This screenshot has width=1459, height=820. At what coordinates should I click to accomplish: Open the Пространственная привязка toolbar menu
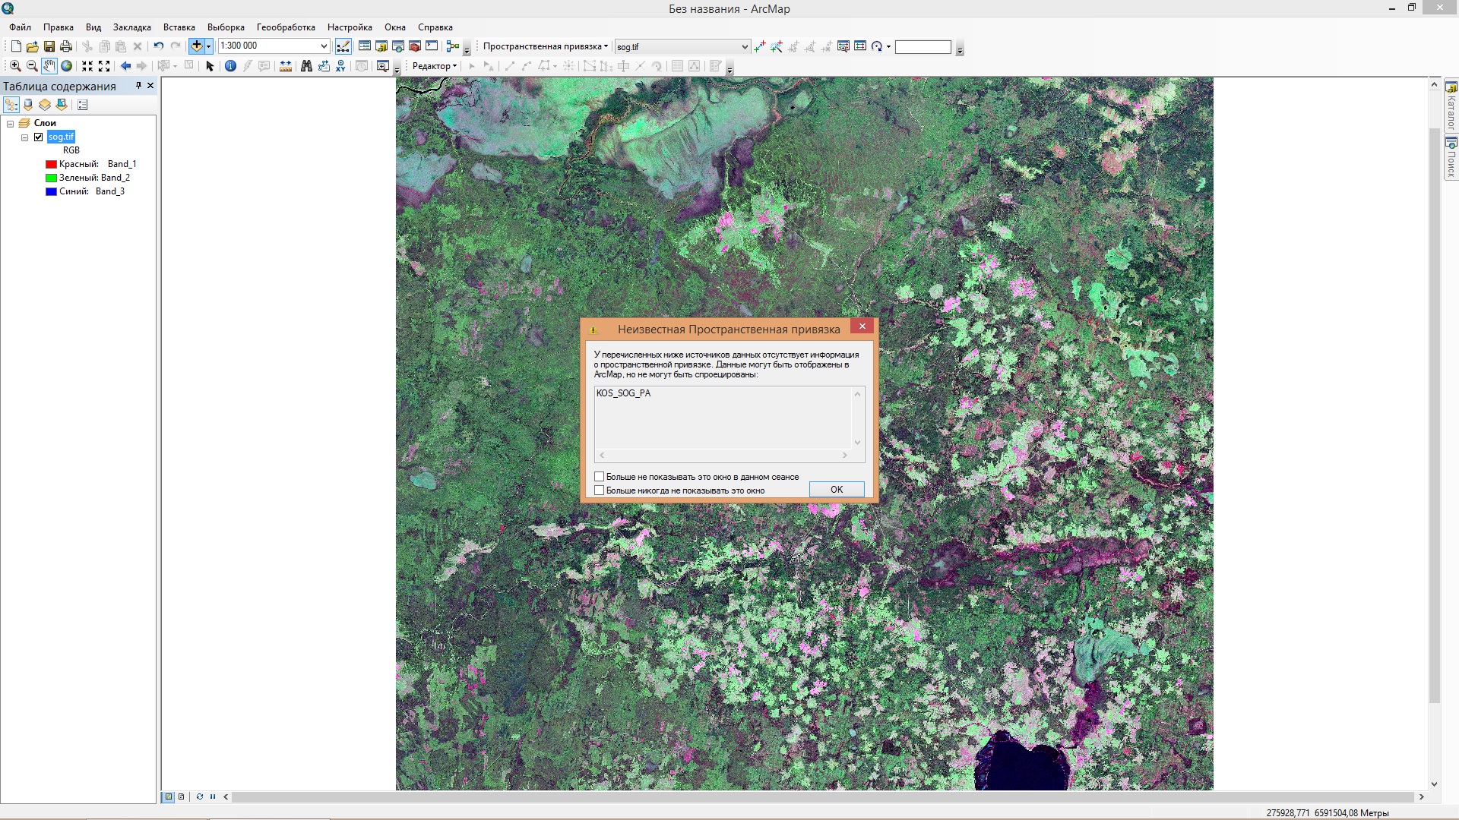coord(545,46)
